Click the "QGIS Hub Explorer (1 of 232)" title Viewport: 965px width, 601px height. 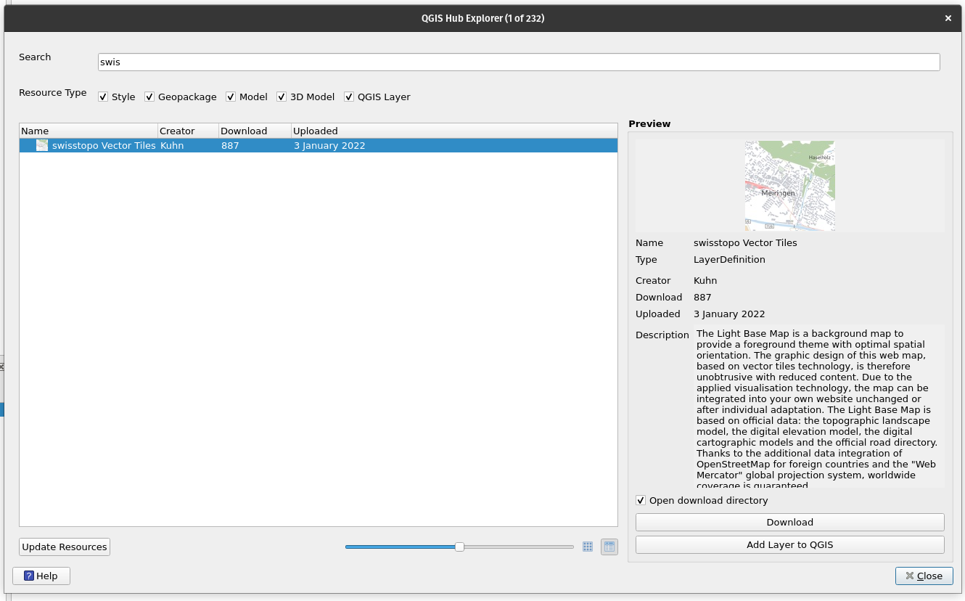[483, 18]
